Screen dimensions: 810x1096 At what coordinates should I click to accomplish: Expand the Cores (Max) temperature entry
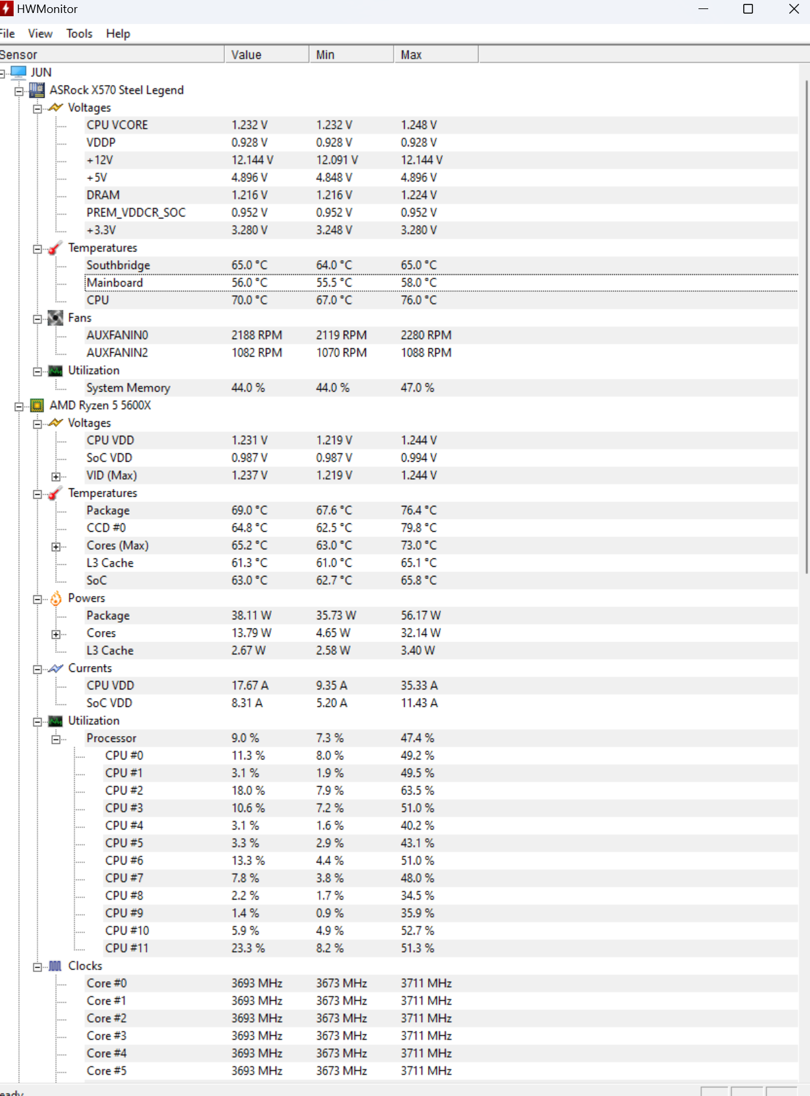click(56, 546)
